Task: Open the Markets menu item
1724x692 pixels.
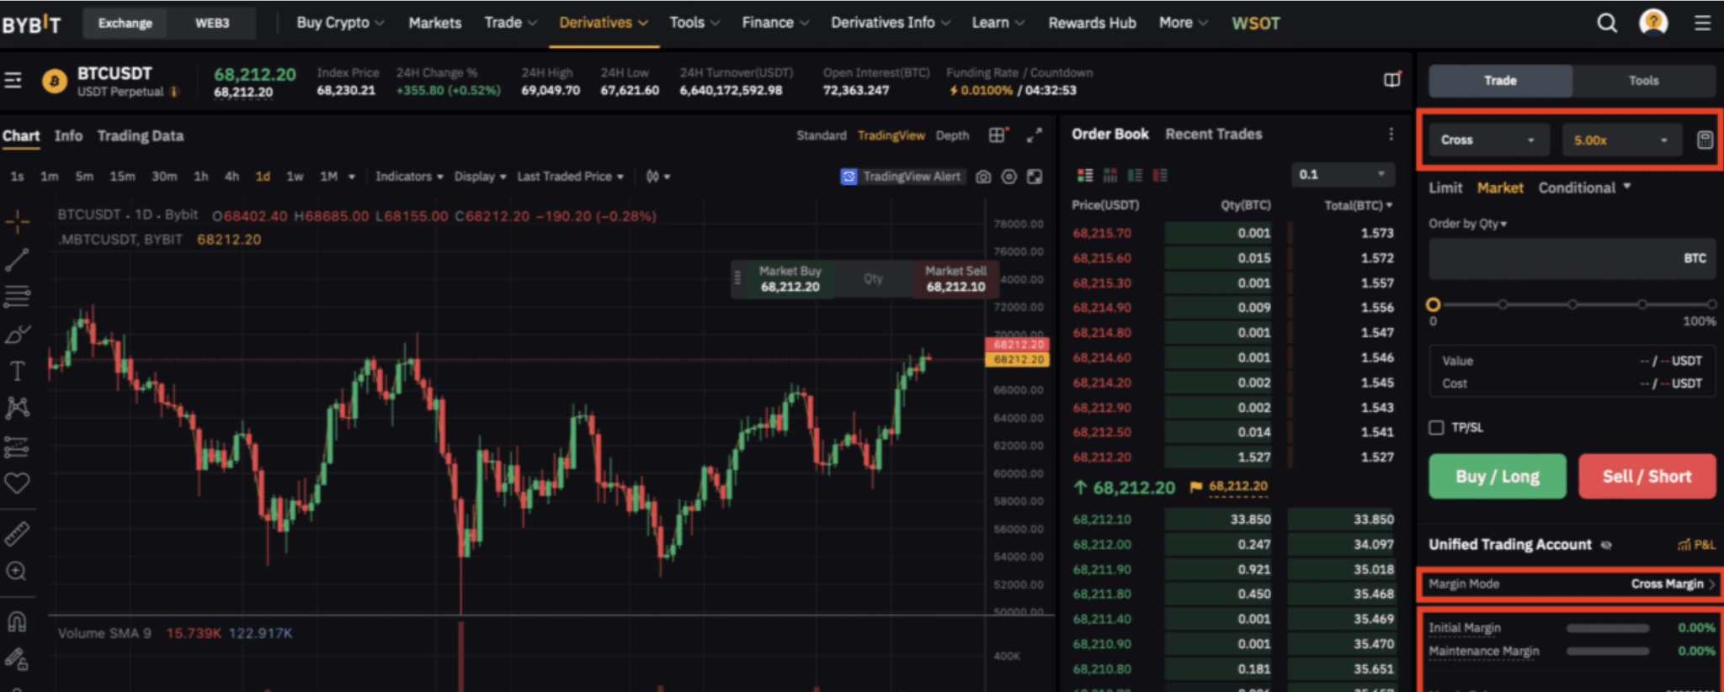Action: tap(434, 24)
